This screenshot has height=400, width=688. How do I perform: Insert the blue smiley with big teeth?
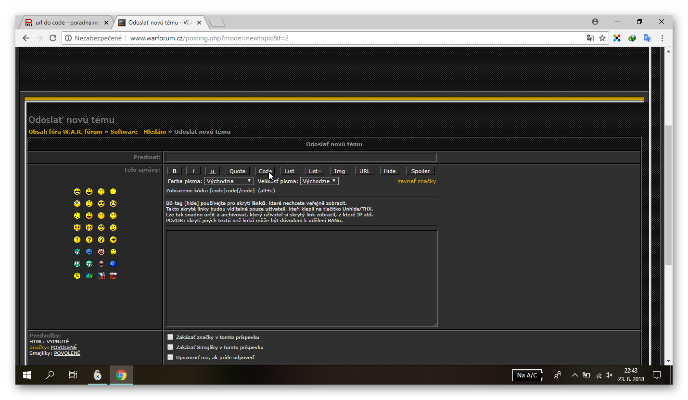pos(89,251)
